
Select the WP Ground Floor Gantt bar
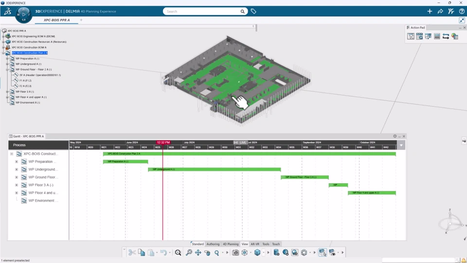(x=305, y=177)
